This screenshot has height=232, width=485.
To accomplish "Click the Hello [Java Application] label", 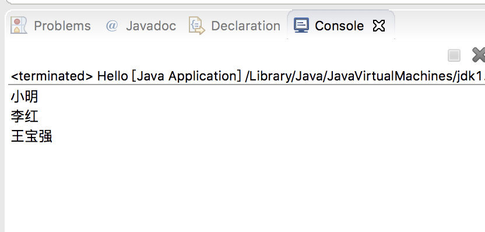I will 169,76.
